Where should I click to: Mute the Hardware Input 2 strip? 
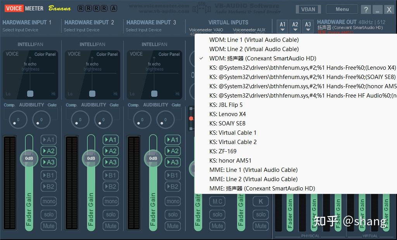point(110,226)
